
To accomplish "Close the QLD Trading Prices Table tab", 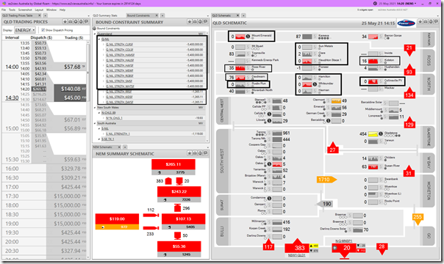I will [x=40, y=15].
